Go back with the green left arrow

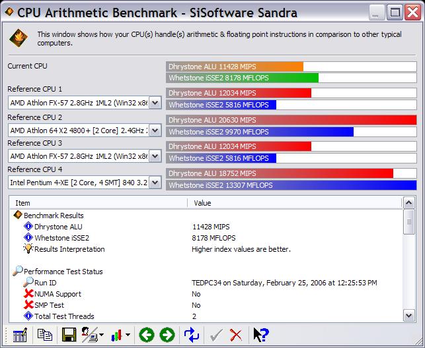click(147, 335)
